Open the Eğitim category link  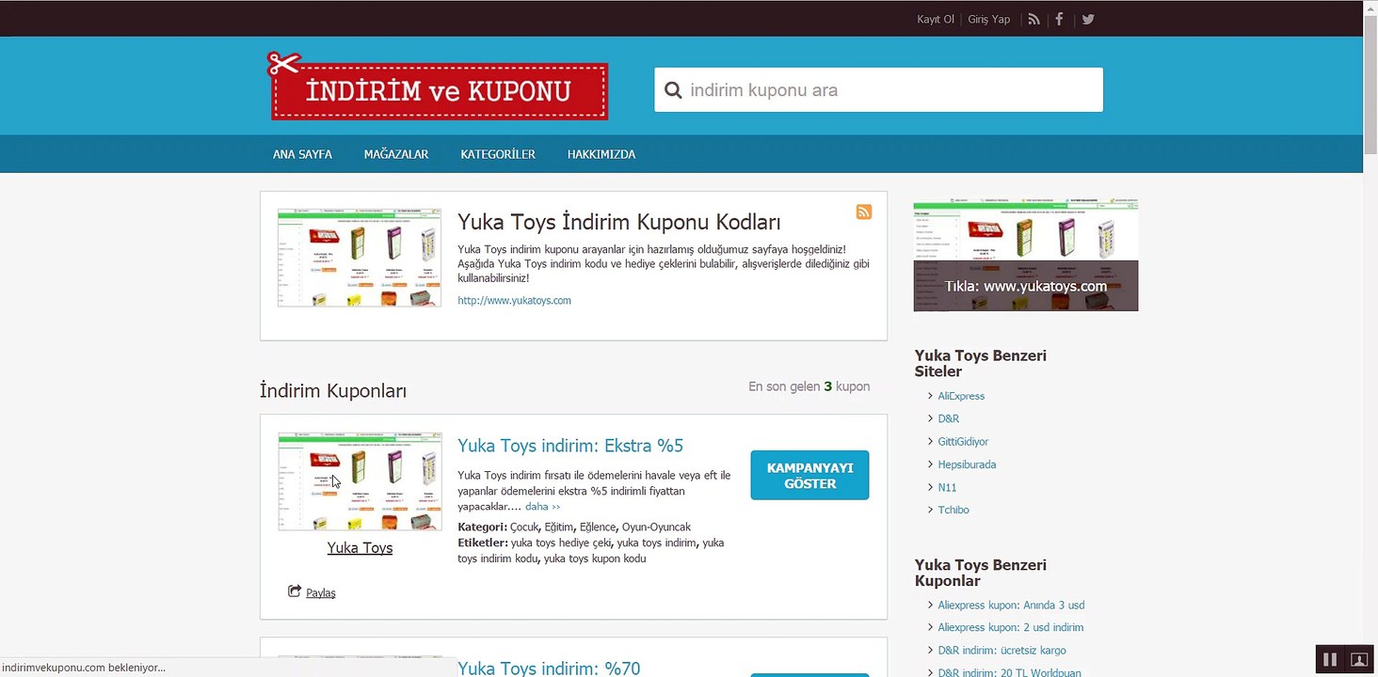[x=559, y=527]
